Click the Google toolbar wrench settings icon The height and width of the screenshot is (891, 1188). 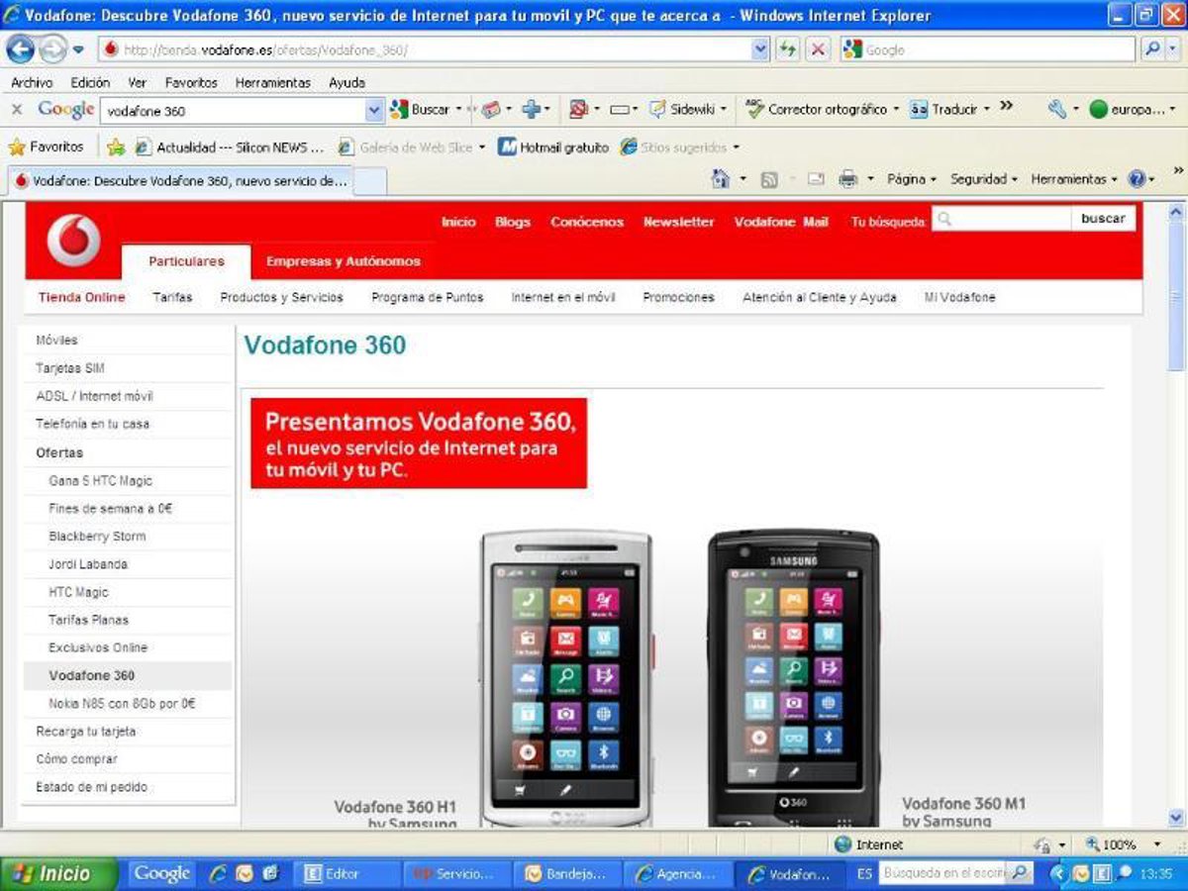tap(1056, 110)
